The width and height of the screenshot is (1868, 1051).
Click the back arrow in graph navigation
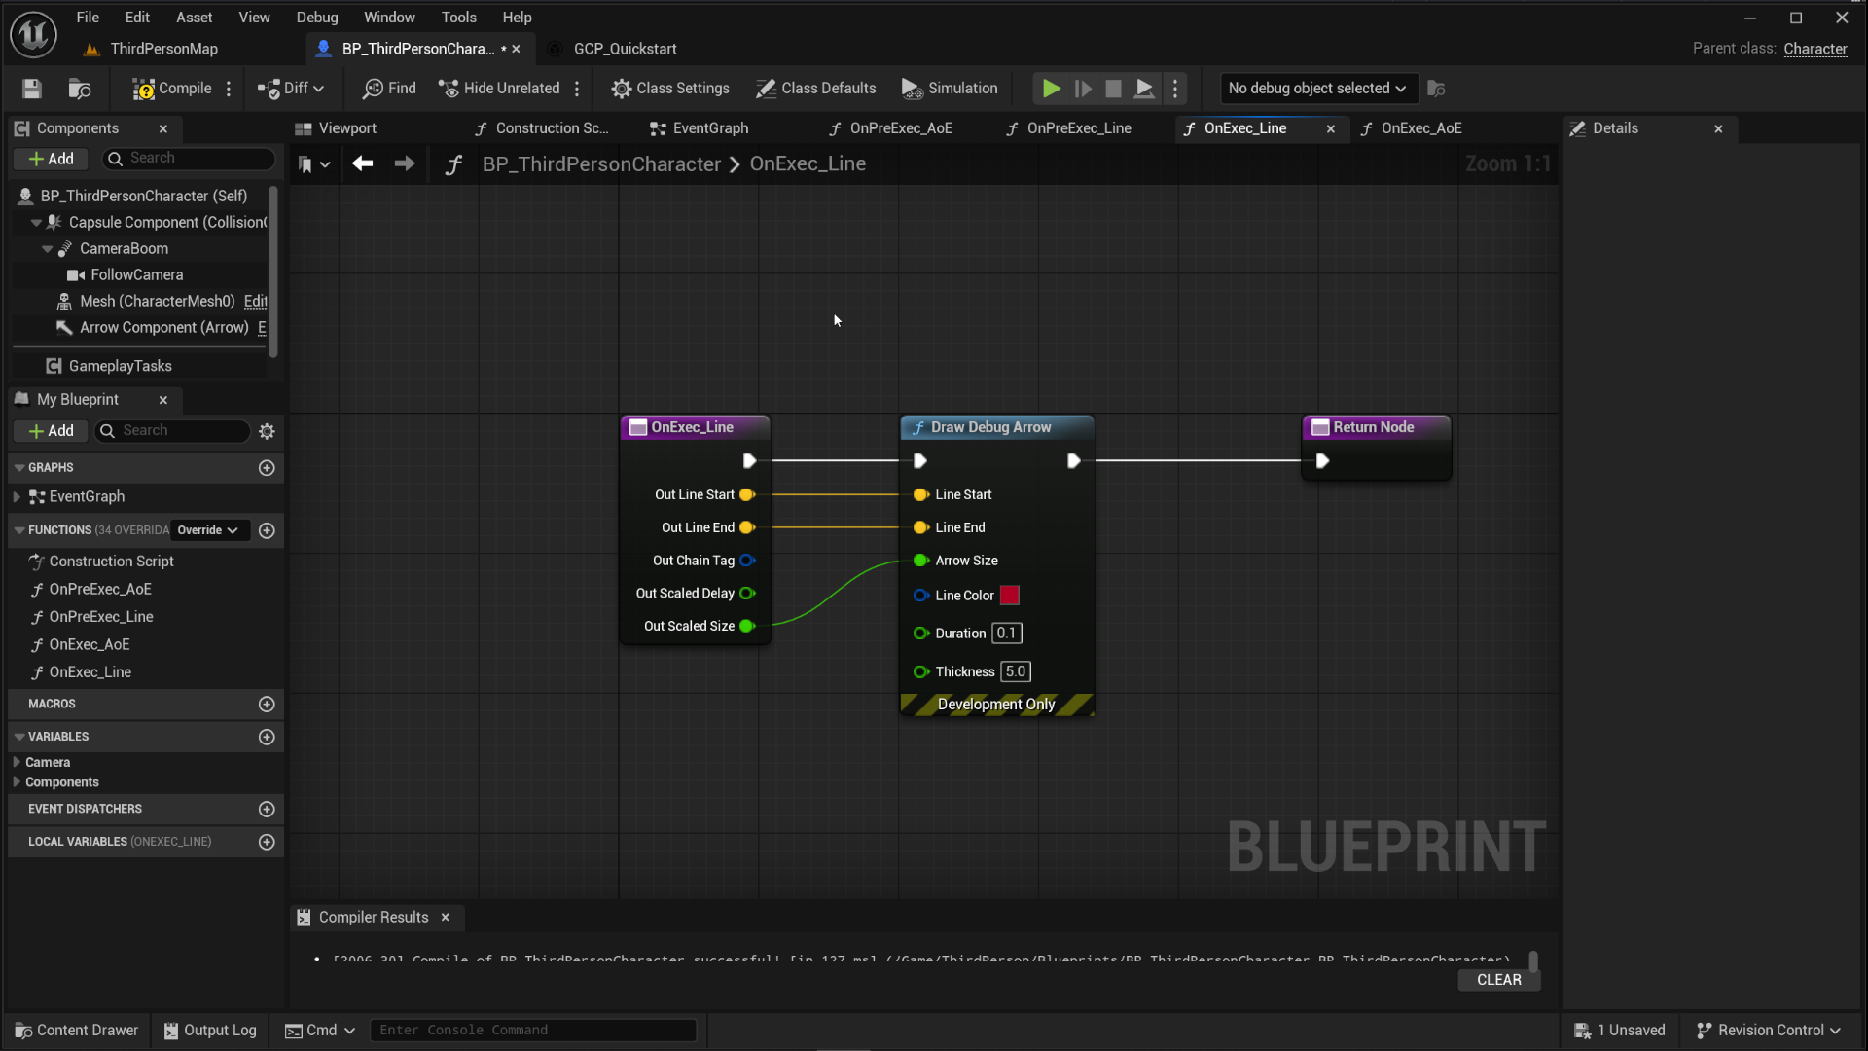coord(363,163)
